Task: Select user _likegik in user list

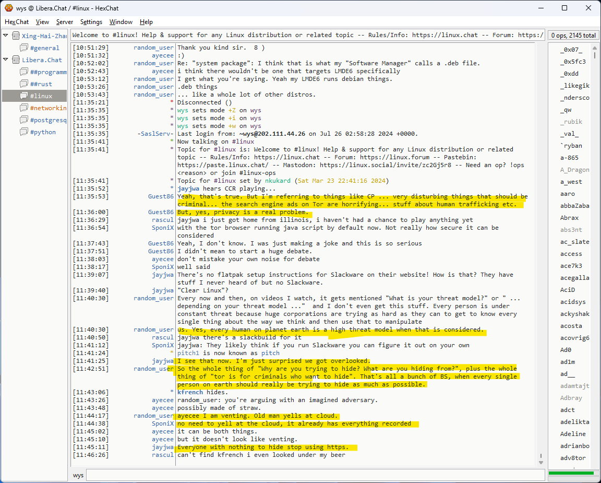Action: point(574,86)
